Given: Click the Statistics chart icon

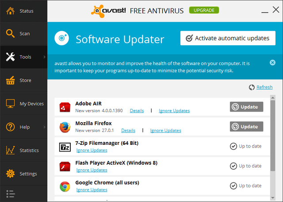Looking at the screenshot, I should (x=10, y=150).
